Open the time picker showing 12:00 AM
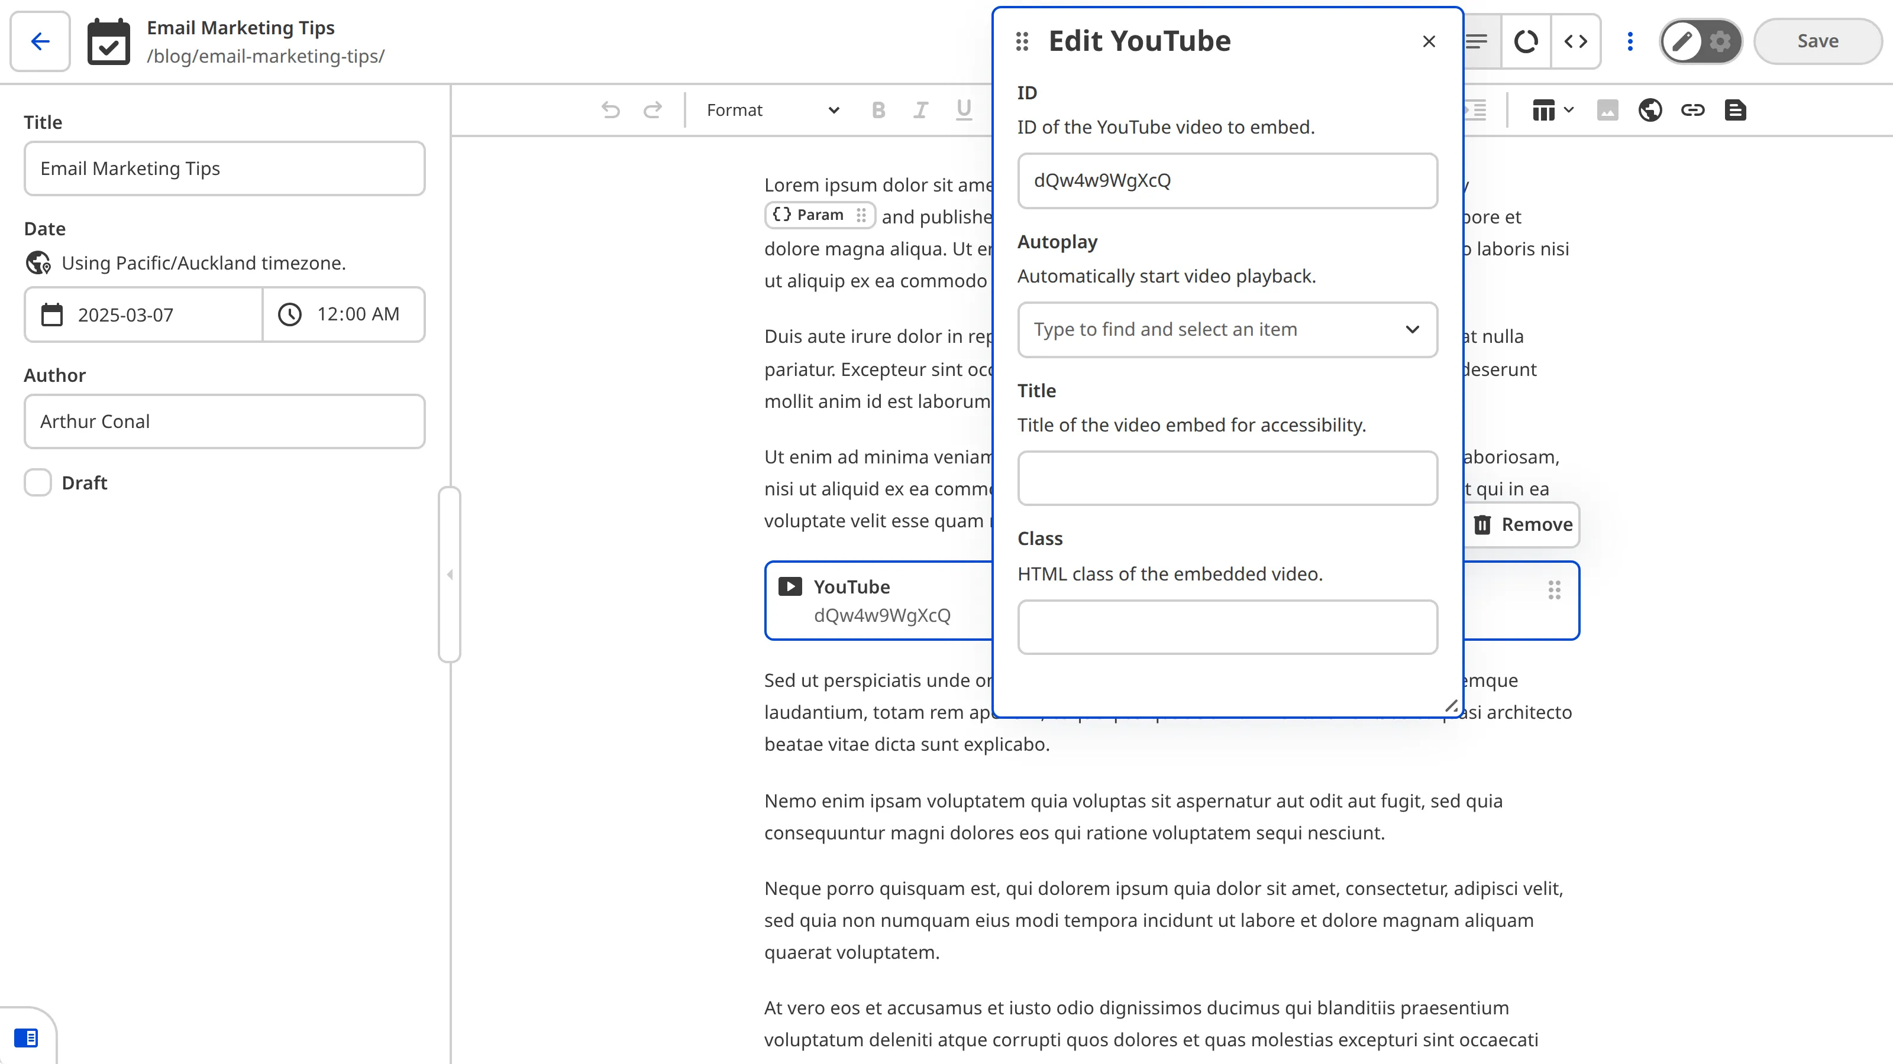Screen dimensions: 1893x1064 (x=343, y=314)
